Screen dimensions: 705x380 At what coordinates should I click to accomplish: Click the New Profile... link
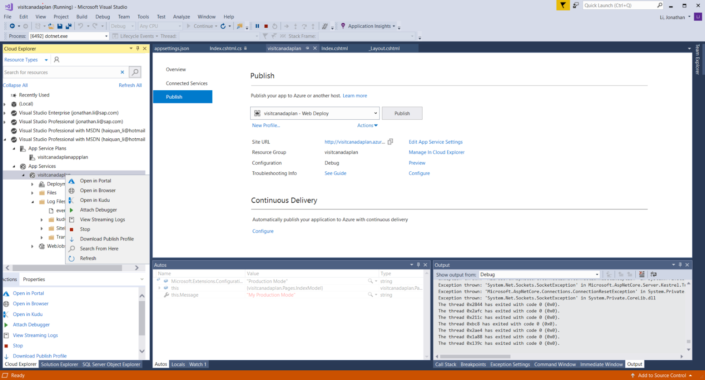pos(266,125)
